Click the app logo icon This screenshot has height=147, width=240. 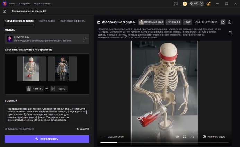click(x=5, y=3)
